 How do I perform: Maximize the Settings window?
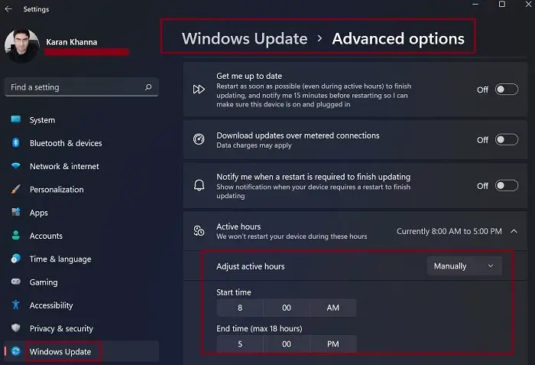pos(502,4)
